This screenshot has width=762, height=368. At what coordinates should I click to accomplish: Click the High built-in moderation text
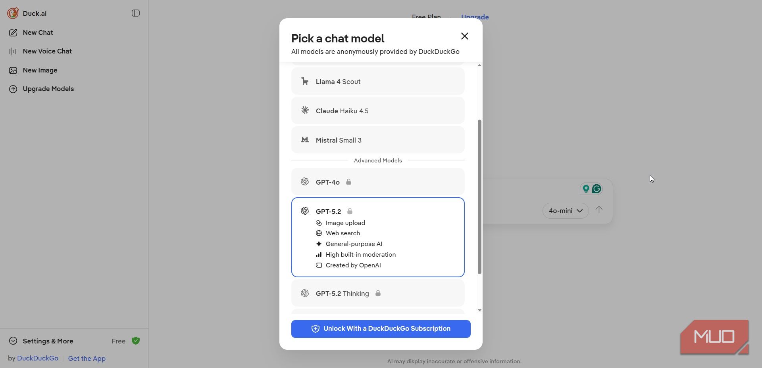coord(361,254)
